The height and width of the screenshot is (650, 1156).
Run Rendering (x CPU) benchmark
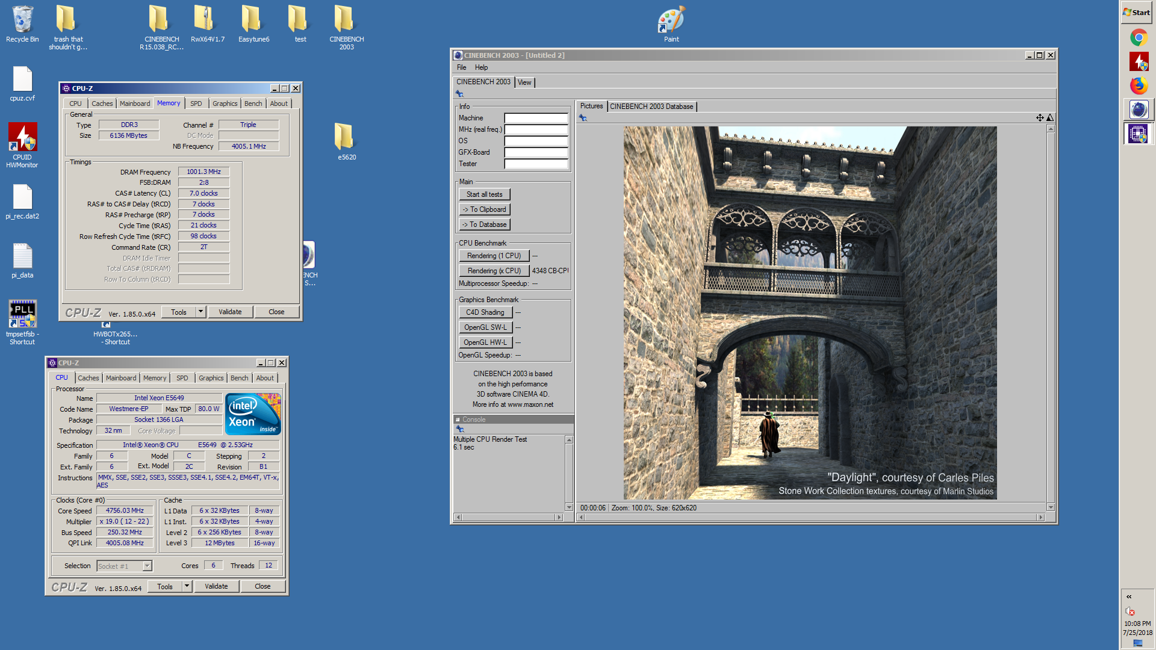click(494, 271)
